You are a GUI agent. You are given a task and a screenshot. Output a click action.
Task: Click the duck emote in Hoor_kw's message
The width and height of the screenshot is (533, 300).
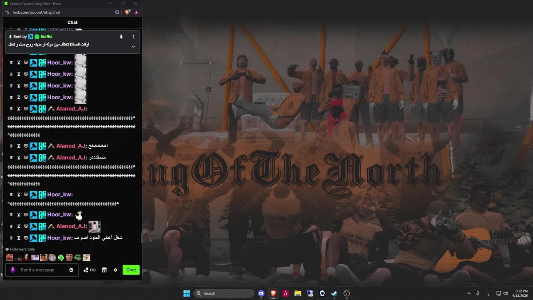(x=79, y=215)
